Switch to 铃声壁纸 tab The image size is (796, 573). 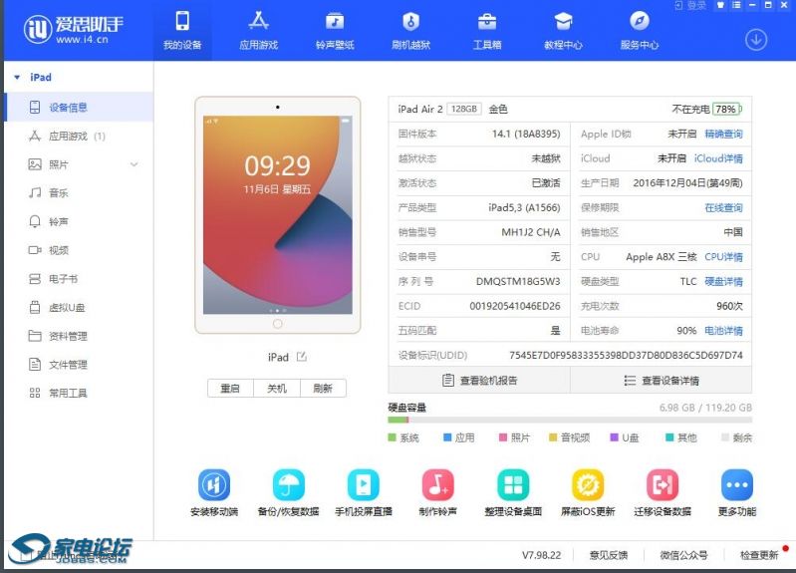click(335, 31)
